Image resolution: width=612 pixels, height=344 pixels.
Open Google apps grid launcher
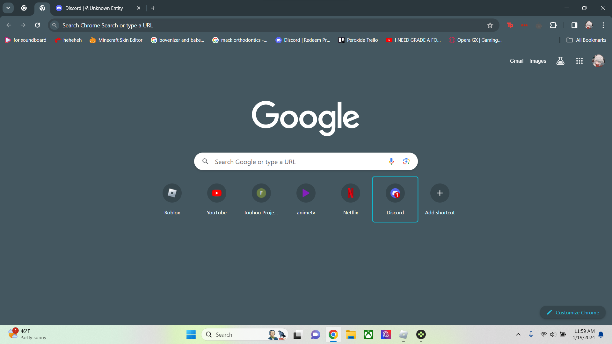pyautogui.click(x=579, y=61)
